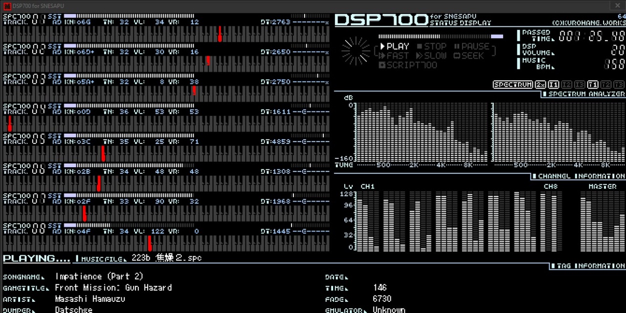Select the I2 mode button
626x313 pixels.
567,85
